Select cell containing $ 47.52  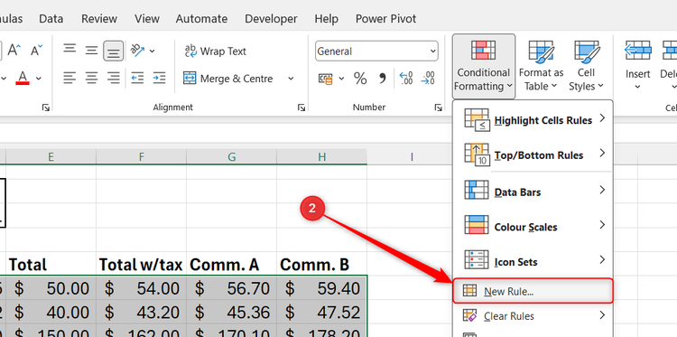(321, 312)
